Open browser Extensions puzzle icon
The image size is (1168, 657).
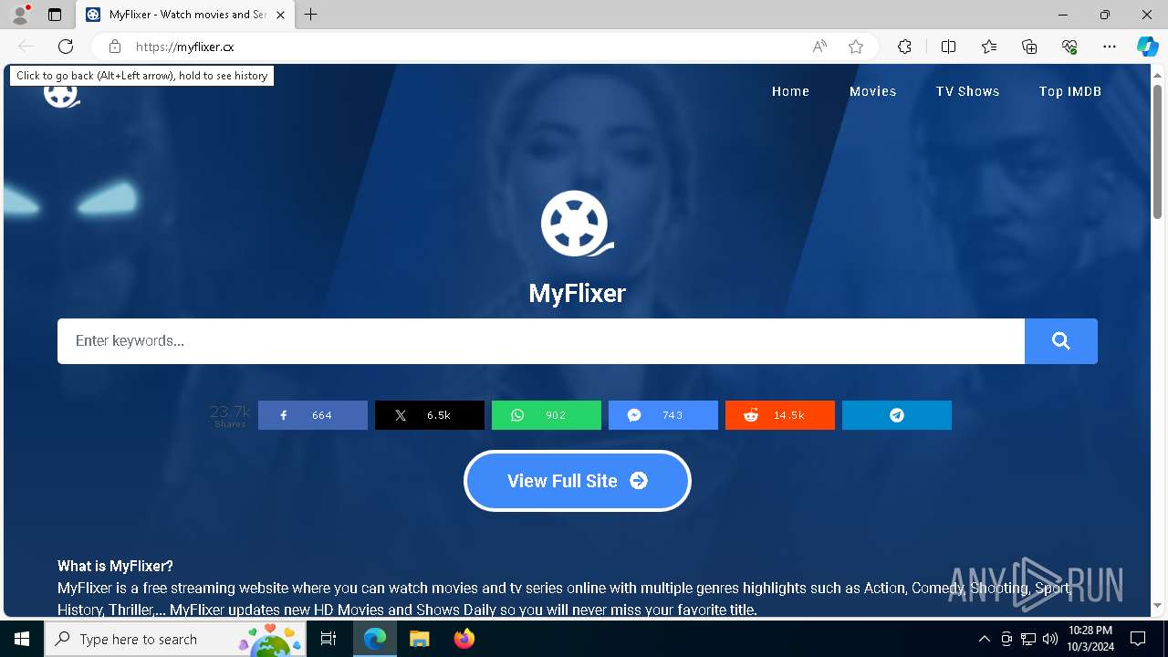tap(904, 47)
